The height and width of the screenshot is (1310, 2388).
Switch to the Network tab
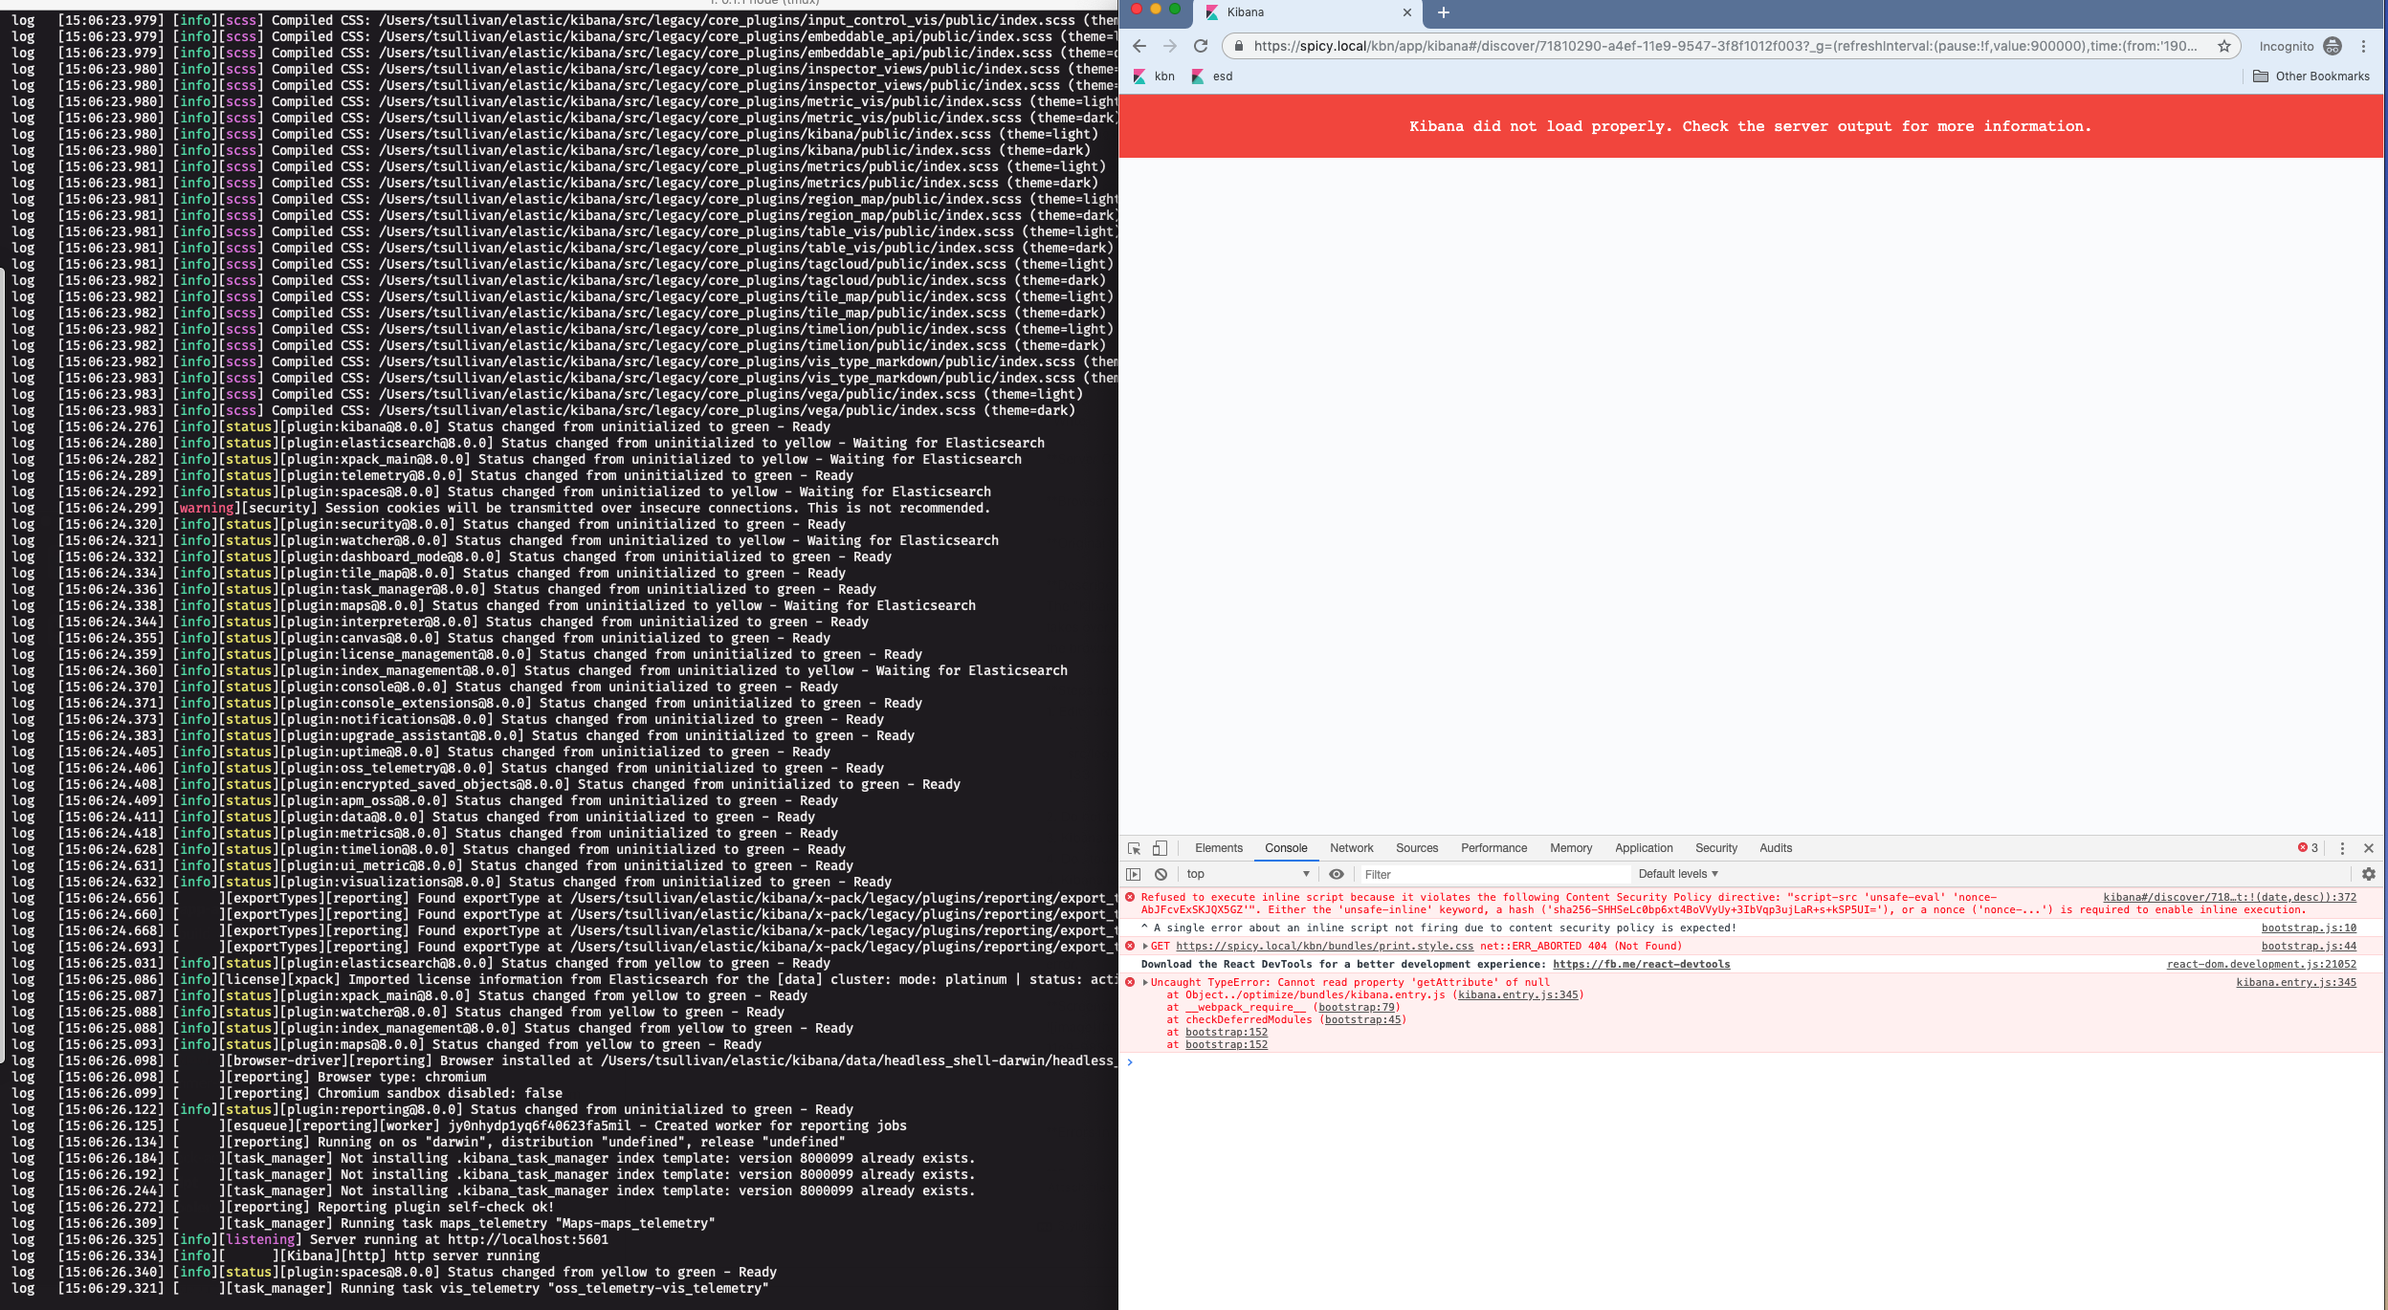1351,848
